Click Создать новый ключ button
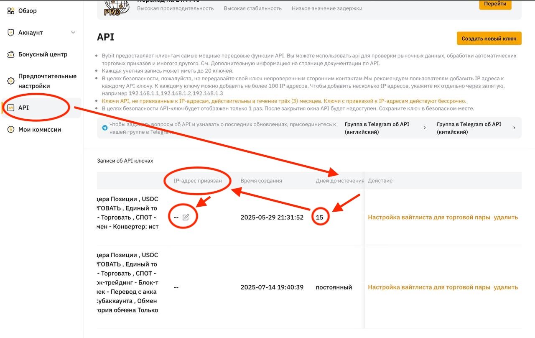This screenshot has height=338, width=535. (489, 38)
